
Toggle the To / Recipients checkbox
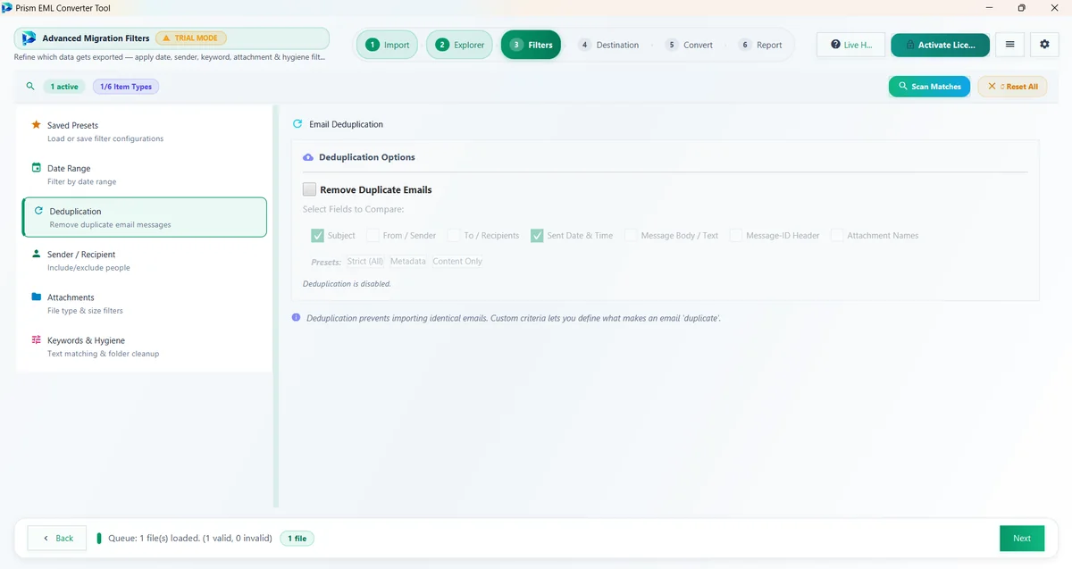(x=454, y=236)
